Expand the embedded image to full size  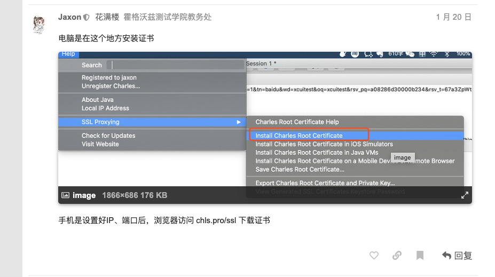(465, 195)
